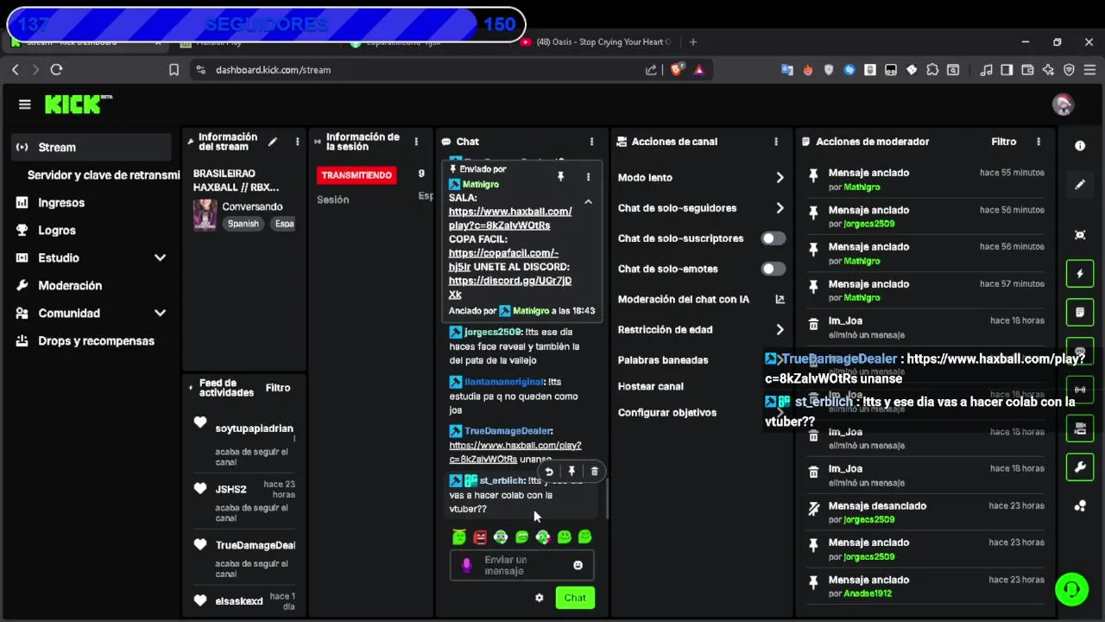Open the Información de la sesión options menu
The height and width of the screenshot is (622, 1105).
[416, 142]
